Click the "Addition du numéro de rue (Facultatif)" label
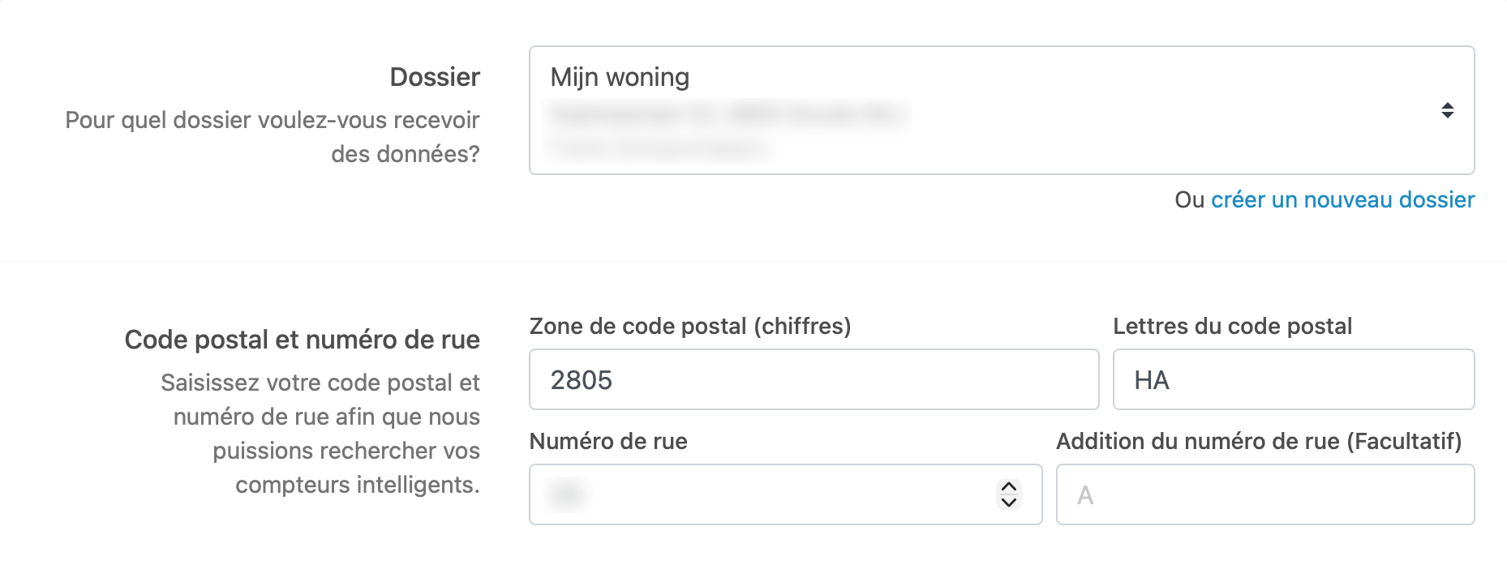 coord(1259,442)
